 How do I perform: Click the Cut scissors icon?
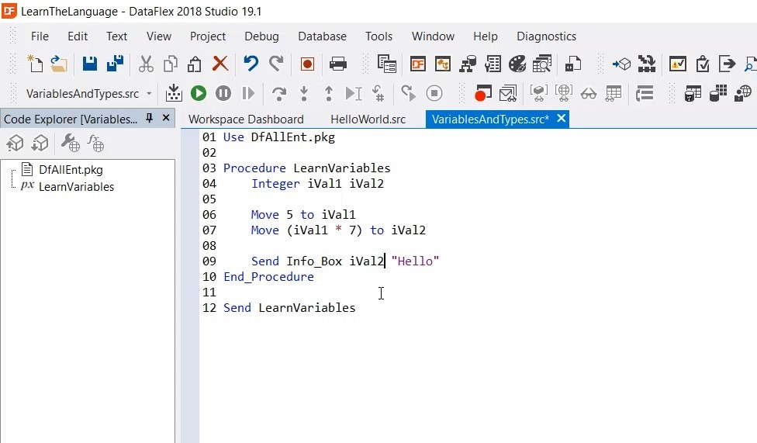146,64
